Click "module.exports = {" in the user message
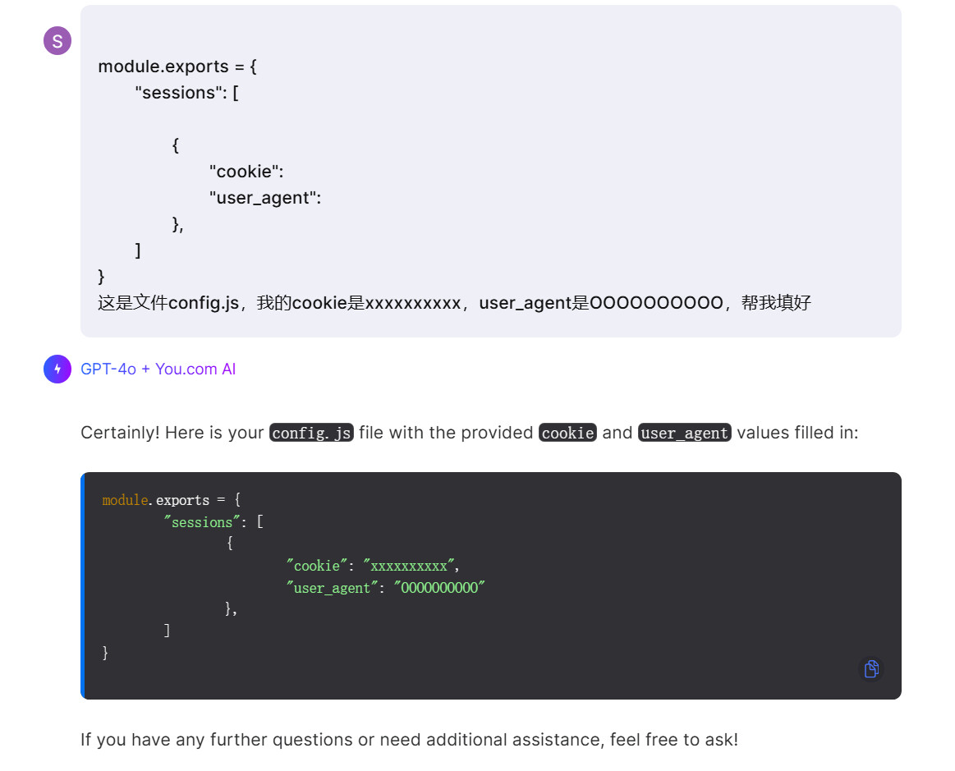 pos(177,67)
